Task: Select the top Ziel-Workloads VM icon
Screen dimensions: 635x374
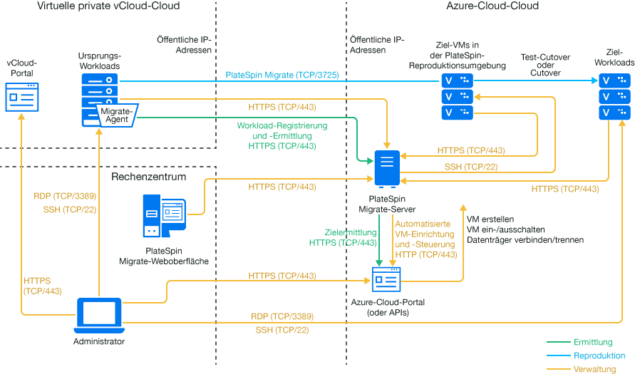Action: click(x=614, y=80)
